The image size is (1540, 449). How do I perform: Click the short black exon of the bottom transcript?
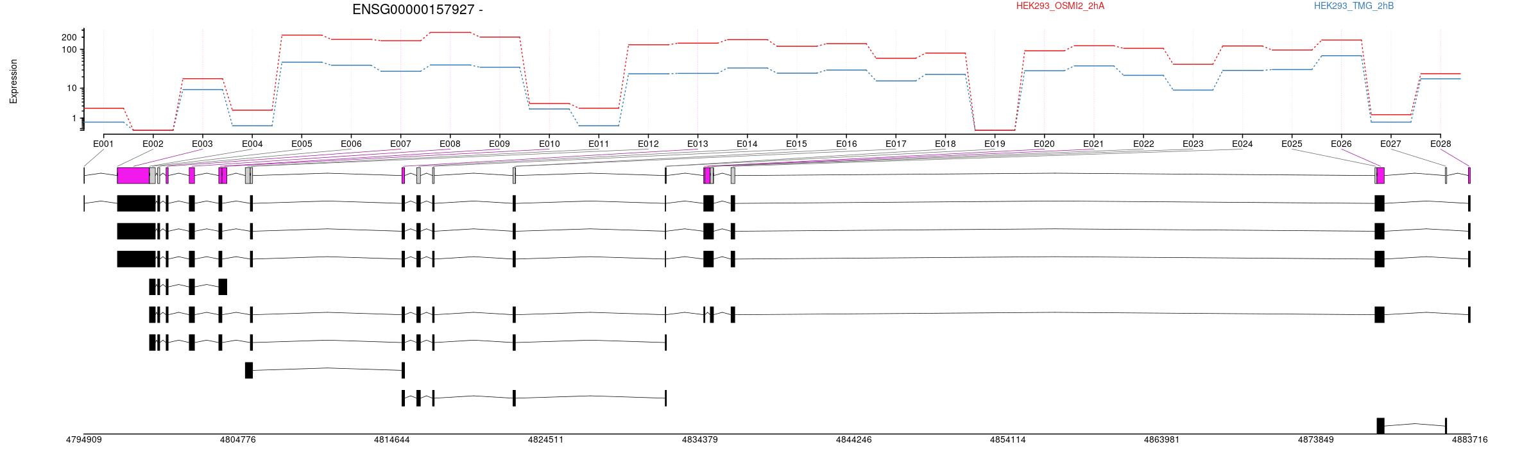[x=1446, y=426]
